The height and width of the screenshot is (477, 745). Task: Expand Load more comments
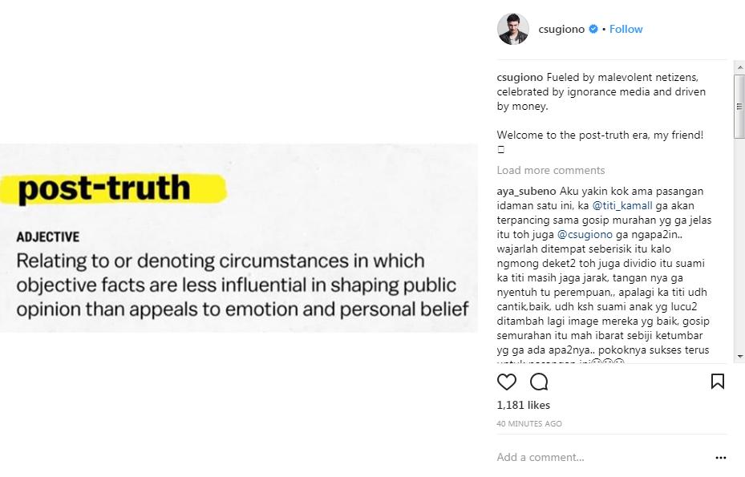[550, 170]
